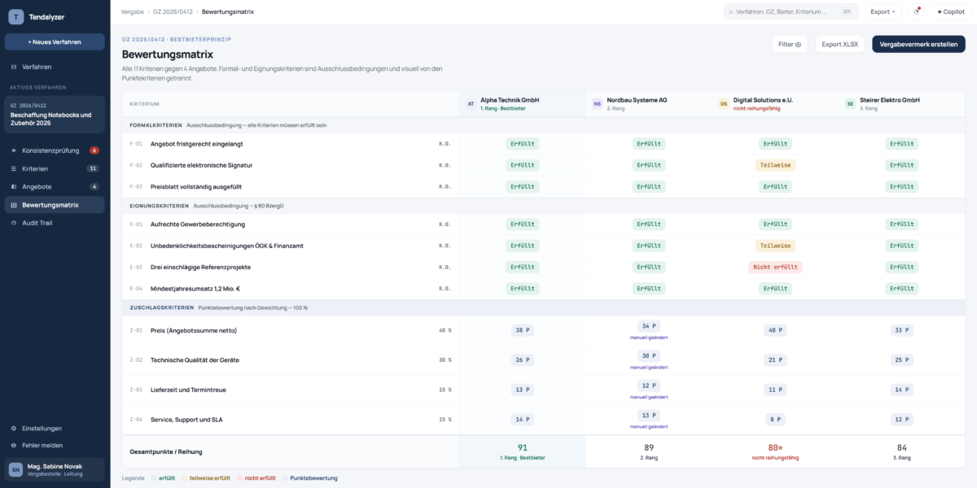977x488 pixels.
Task: Click total score 84 for Steirer Elektro
Action: (x=902, y=447)
